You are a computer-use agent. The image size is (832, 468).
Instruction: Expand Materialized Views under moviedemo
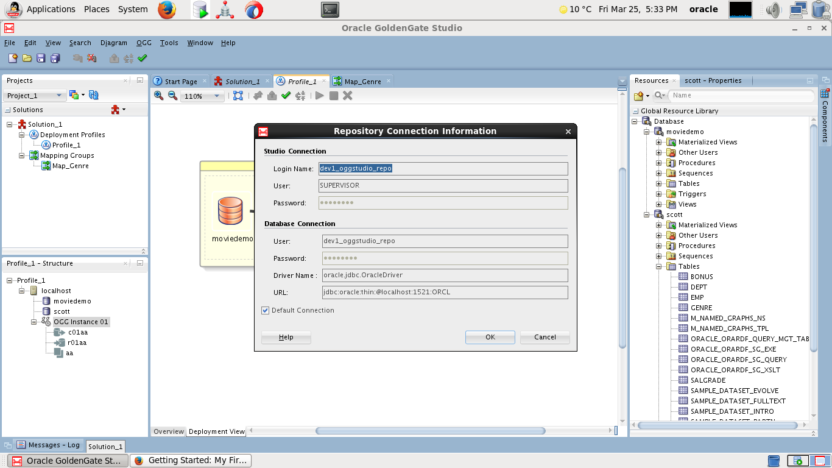point(658,142)
